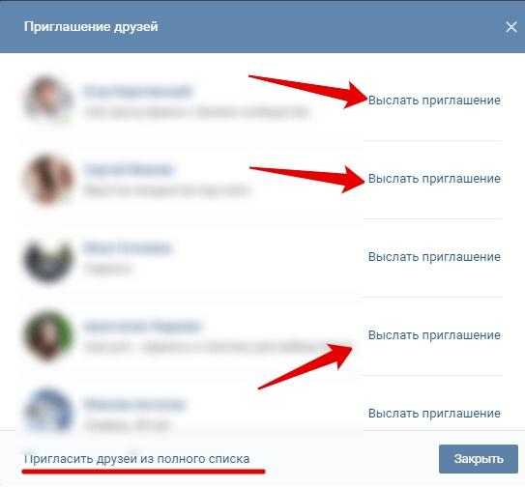The height and width of the screenshot is (489, 525).
Task: Click the 'Приглашение друзей' dialog title
Action: [x=91, y=26]
